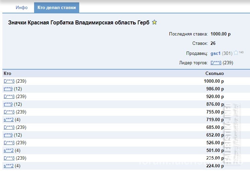
Task: Click D***8 in the 685.00 р bid row
Action: (9, 127)
